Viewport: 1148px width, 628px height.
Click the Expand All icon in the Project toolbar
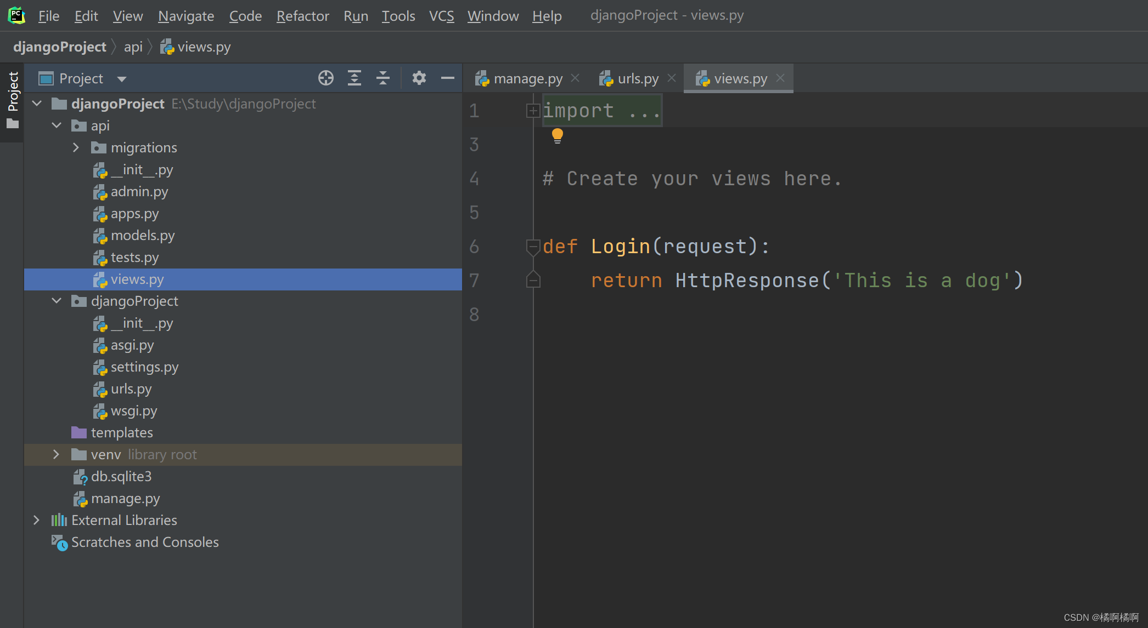pos(354,78)
